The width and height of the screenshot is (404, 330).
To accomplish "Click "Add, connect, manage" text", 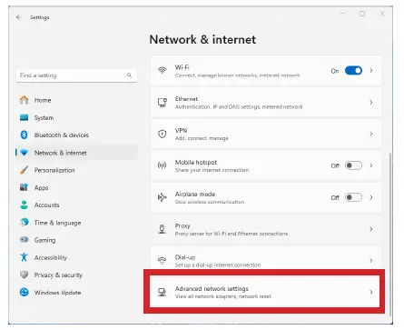I will (x=202, y=138).
